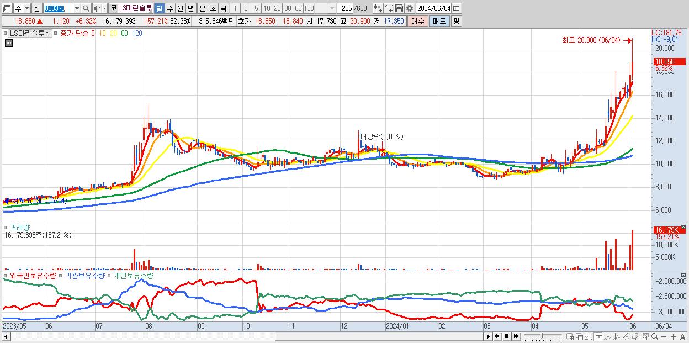Click the speaker sound icon in toolbar

(x=97, y=8)
